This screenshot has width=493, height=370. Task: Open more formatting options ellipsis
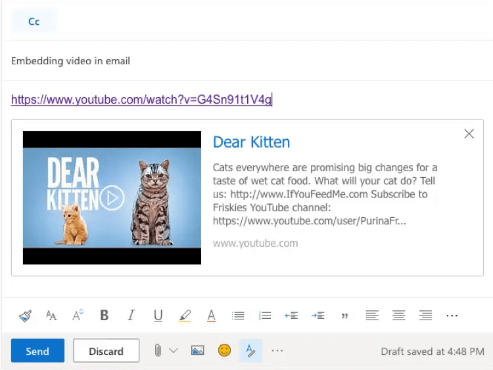(x=452, y=316)
